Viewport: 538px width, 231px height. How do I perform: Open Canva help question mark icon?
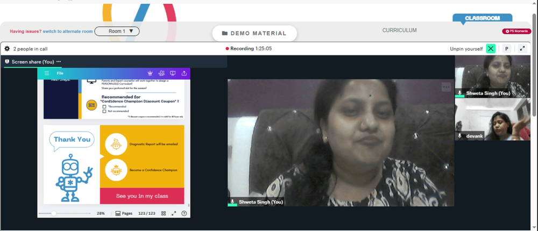184,213
